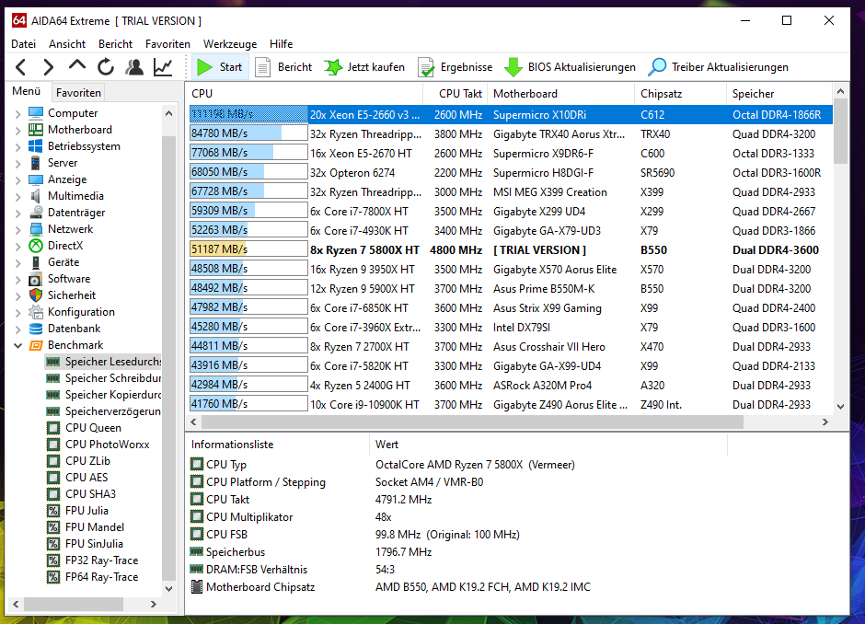Select the CPU ZLib benchmark icon
The image size is (865, 624).
coord(53,461)
